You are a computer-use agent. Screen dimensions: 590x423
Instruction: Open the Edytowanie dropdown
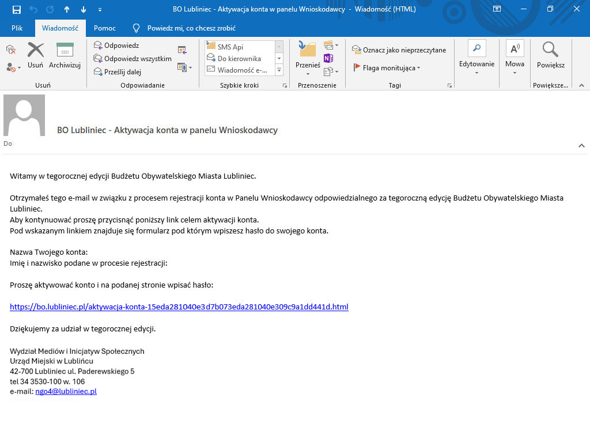476,73
